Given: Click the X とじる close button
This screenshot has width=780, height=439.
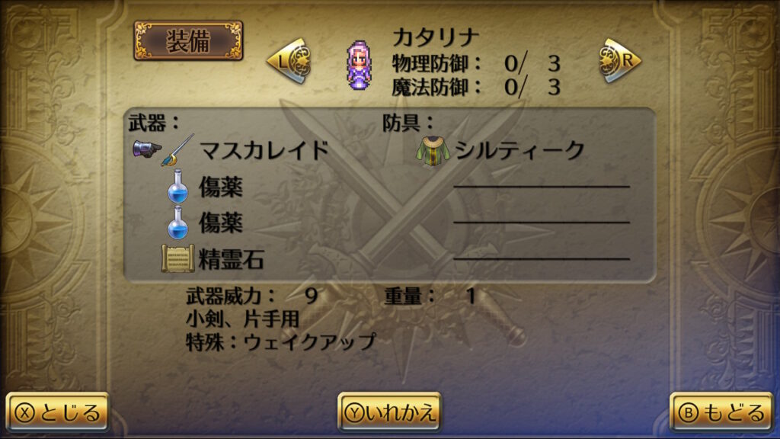Looking at the screenshot, I should tap(58, 412).
